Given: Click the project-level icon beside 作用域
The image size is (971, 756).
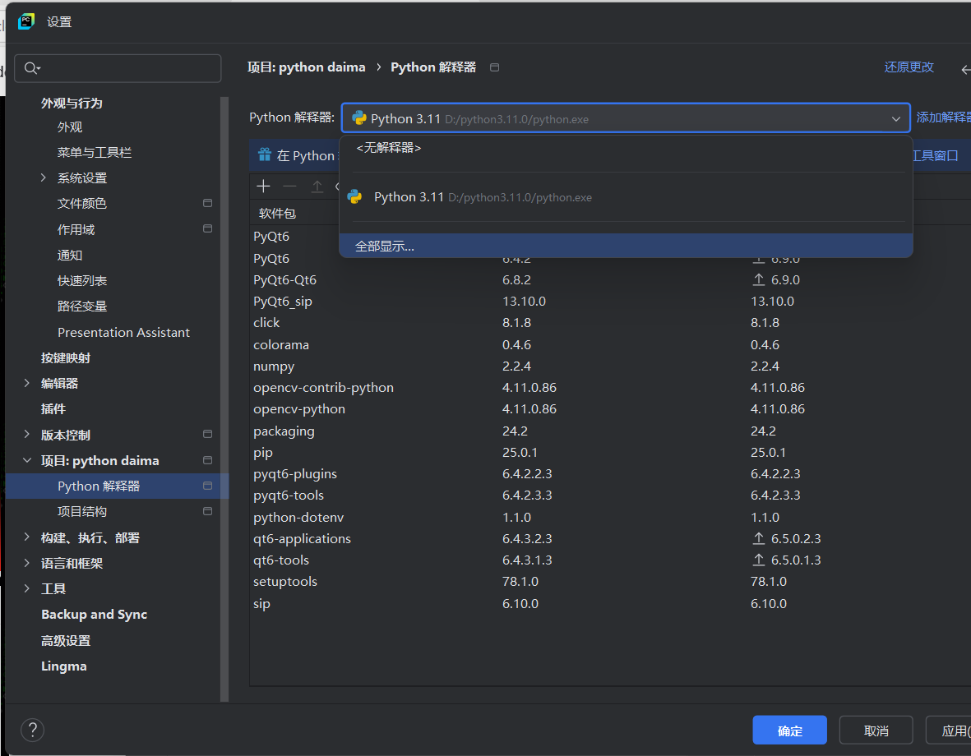Looking at the screenshot, I should pos(207,228).
